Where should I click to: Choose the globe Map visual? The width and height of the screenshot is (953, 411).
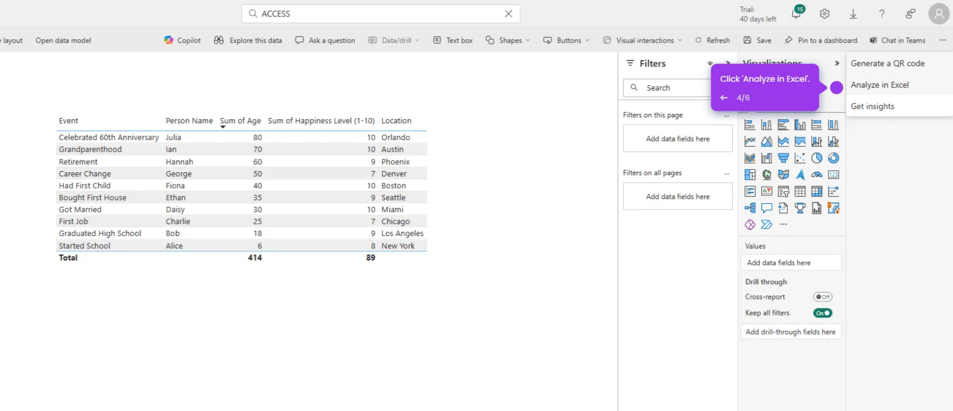tap(767, 175)
